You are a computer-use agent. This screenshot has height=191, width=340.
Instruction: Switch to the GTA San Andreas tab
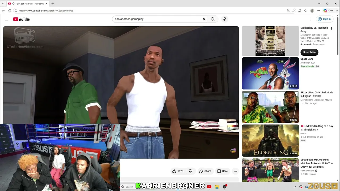pos(28,4)
